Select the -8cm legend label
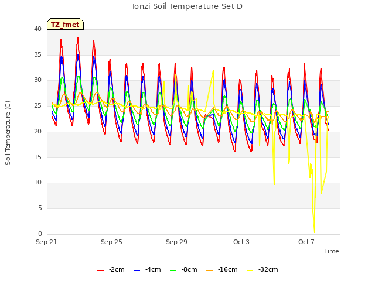The width and height of the screenshot is (375, 281). point(189,269)
